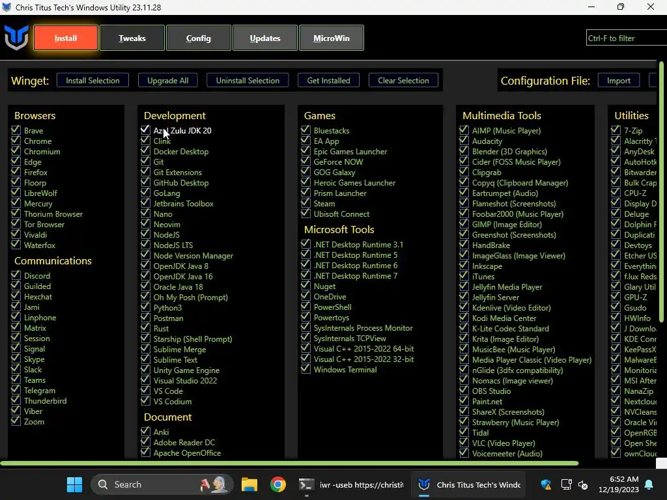Screen dimensions: 667x500
Task: Uncheck the PowerShell checkbox
Action: (x=305, y=307)
